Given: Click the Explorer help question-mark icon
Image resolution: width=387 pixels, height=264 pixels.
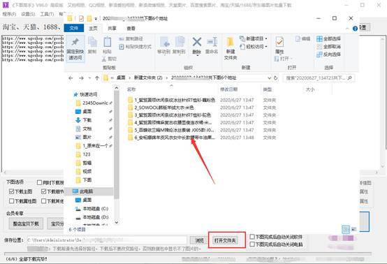Looking at the screenshot, I should tap(355, 29).
